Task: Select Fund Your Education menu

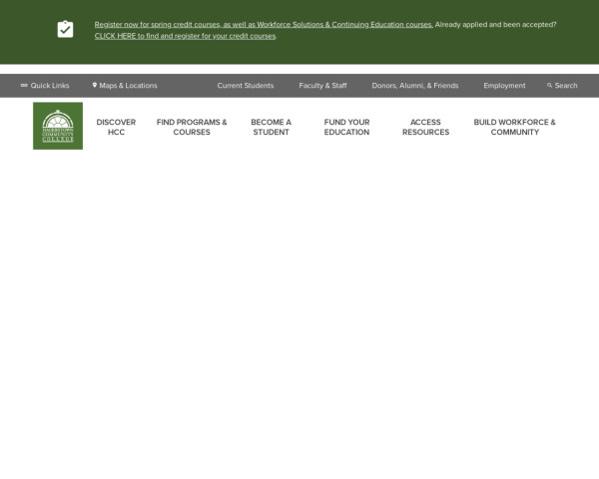Action: pos(346,127)
